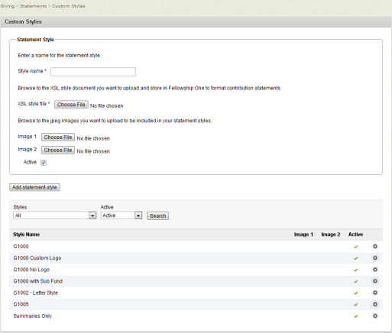Open gear menu for G1000 style

375,247
